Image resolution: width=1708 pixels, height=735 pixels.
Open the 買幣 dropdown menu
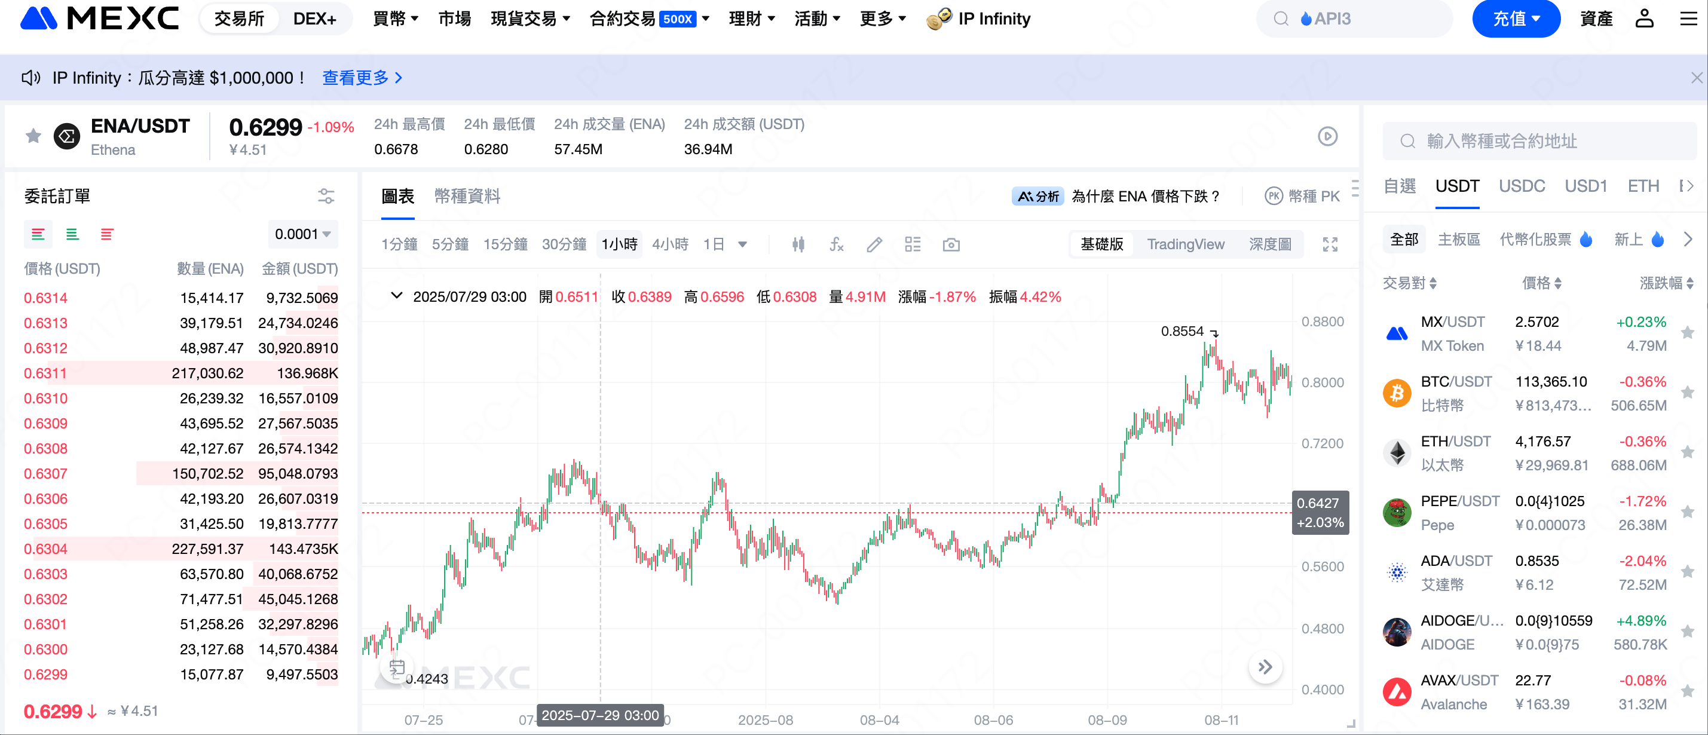coord(395,19)
